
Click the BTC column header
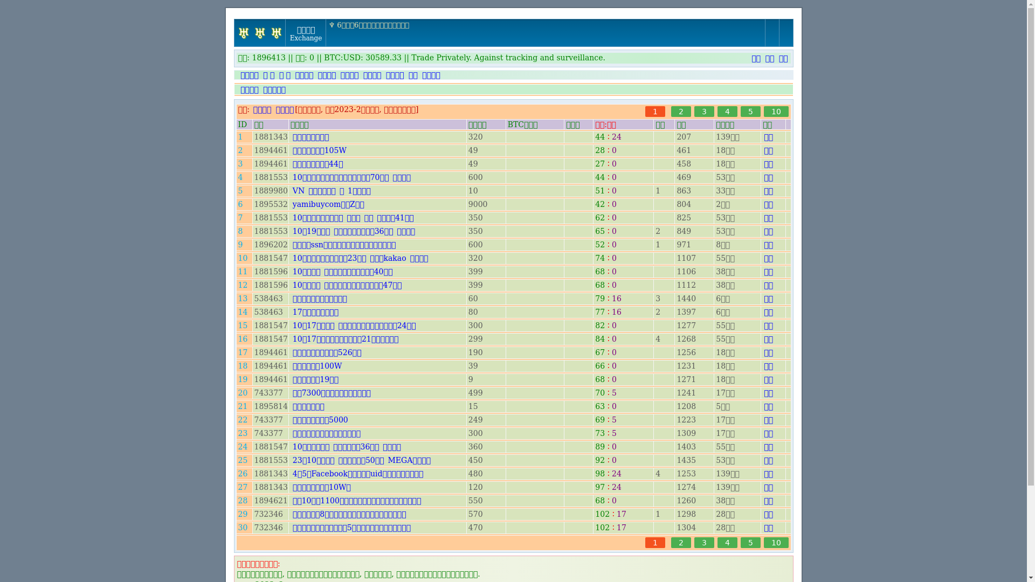(522, 124)
